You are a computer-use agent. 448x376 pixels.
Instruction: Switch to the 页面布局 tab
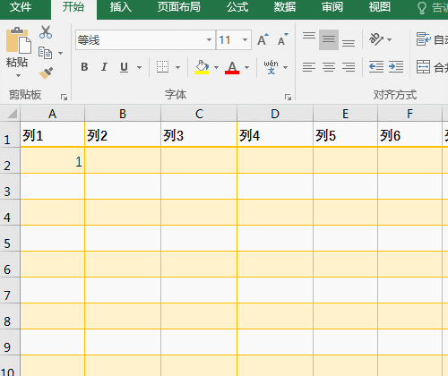[x=179, y=7]
